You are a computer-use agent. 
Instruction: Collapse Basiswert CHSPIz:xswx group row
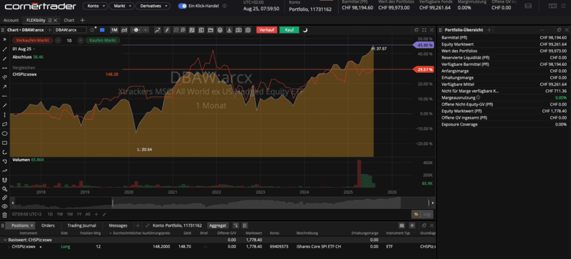(x=4, y=240)
